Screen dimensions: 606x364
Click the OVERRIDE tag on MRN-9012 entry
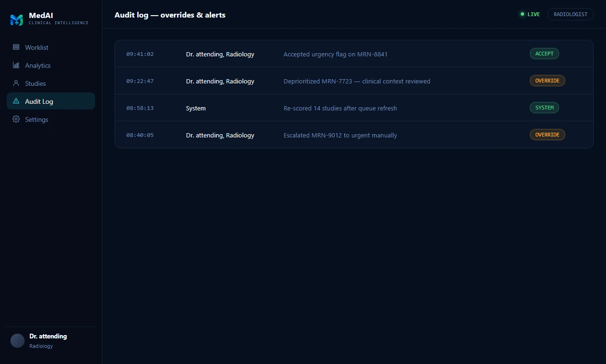coord(547,135)
